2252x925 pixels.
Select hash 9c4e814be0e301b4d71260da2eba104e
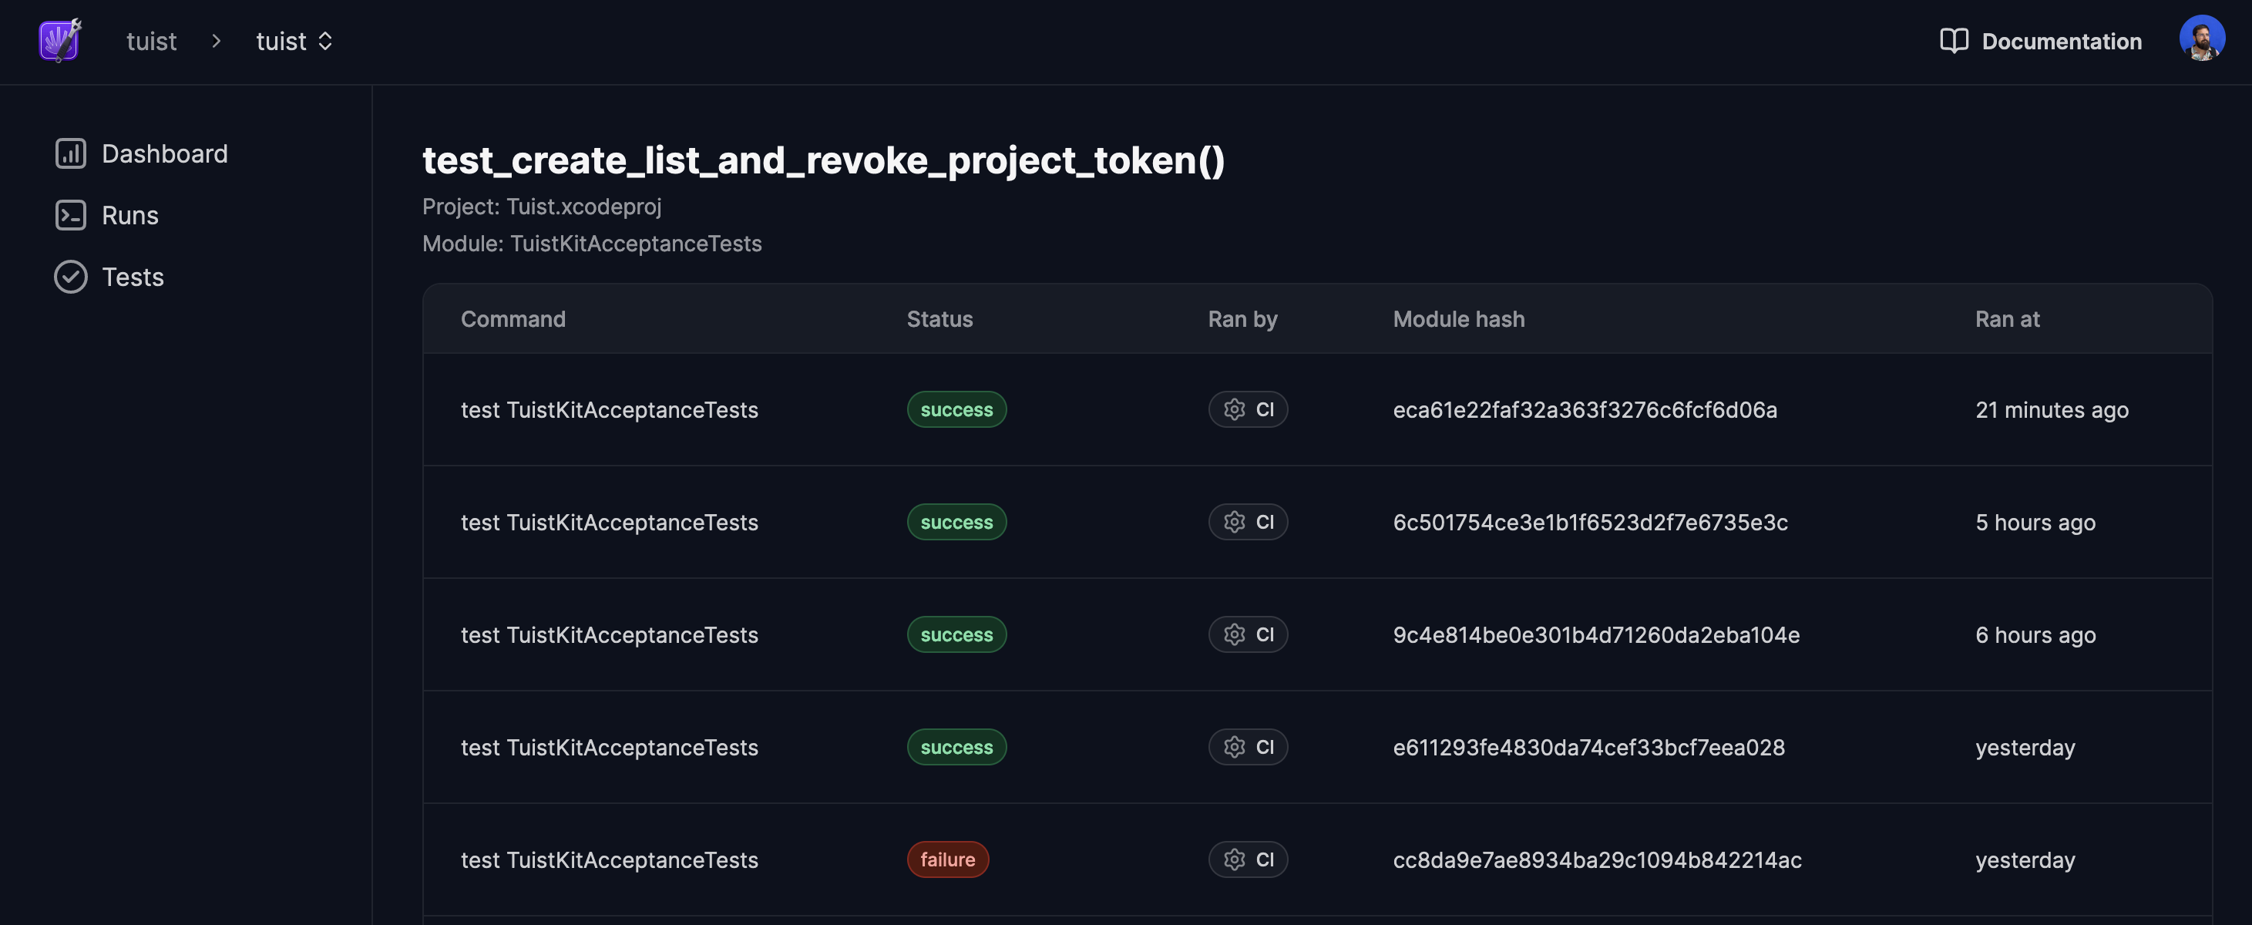[1596, 636]
